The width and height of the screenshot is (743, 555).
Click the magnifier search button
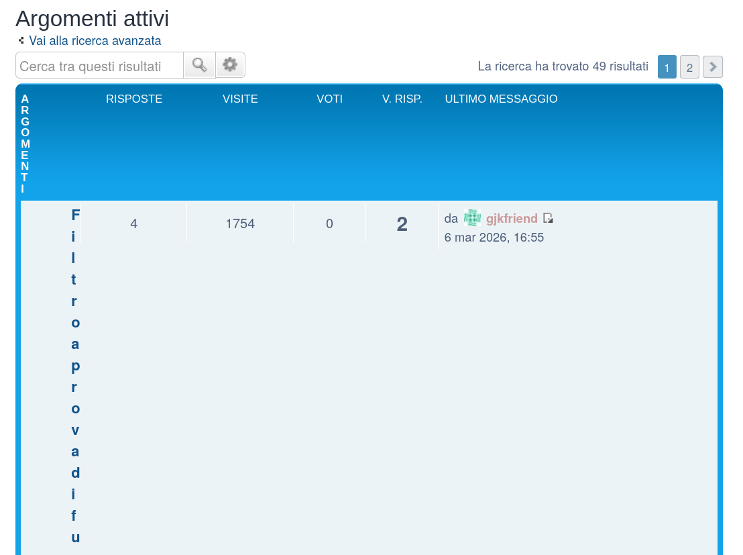[199, 65]
